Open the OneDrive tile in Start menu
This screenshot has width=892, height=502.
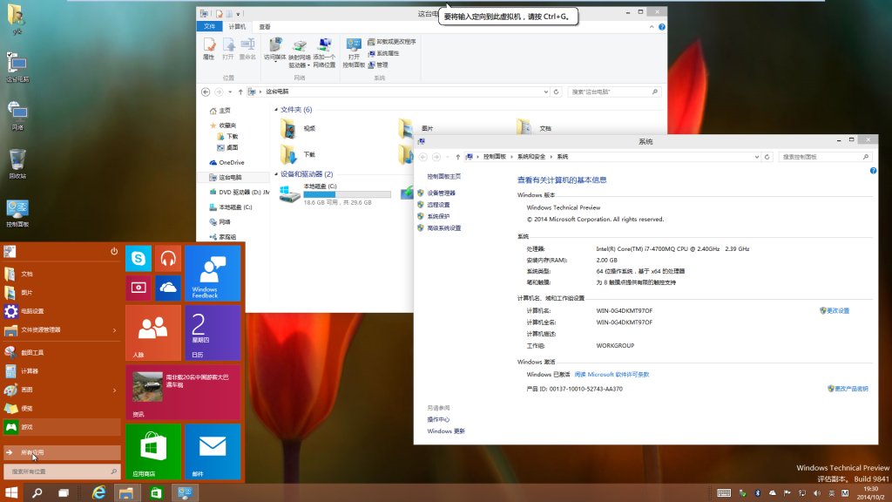click(168, 288)
